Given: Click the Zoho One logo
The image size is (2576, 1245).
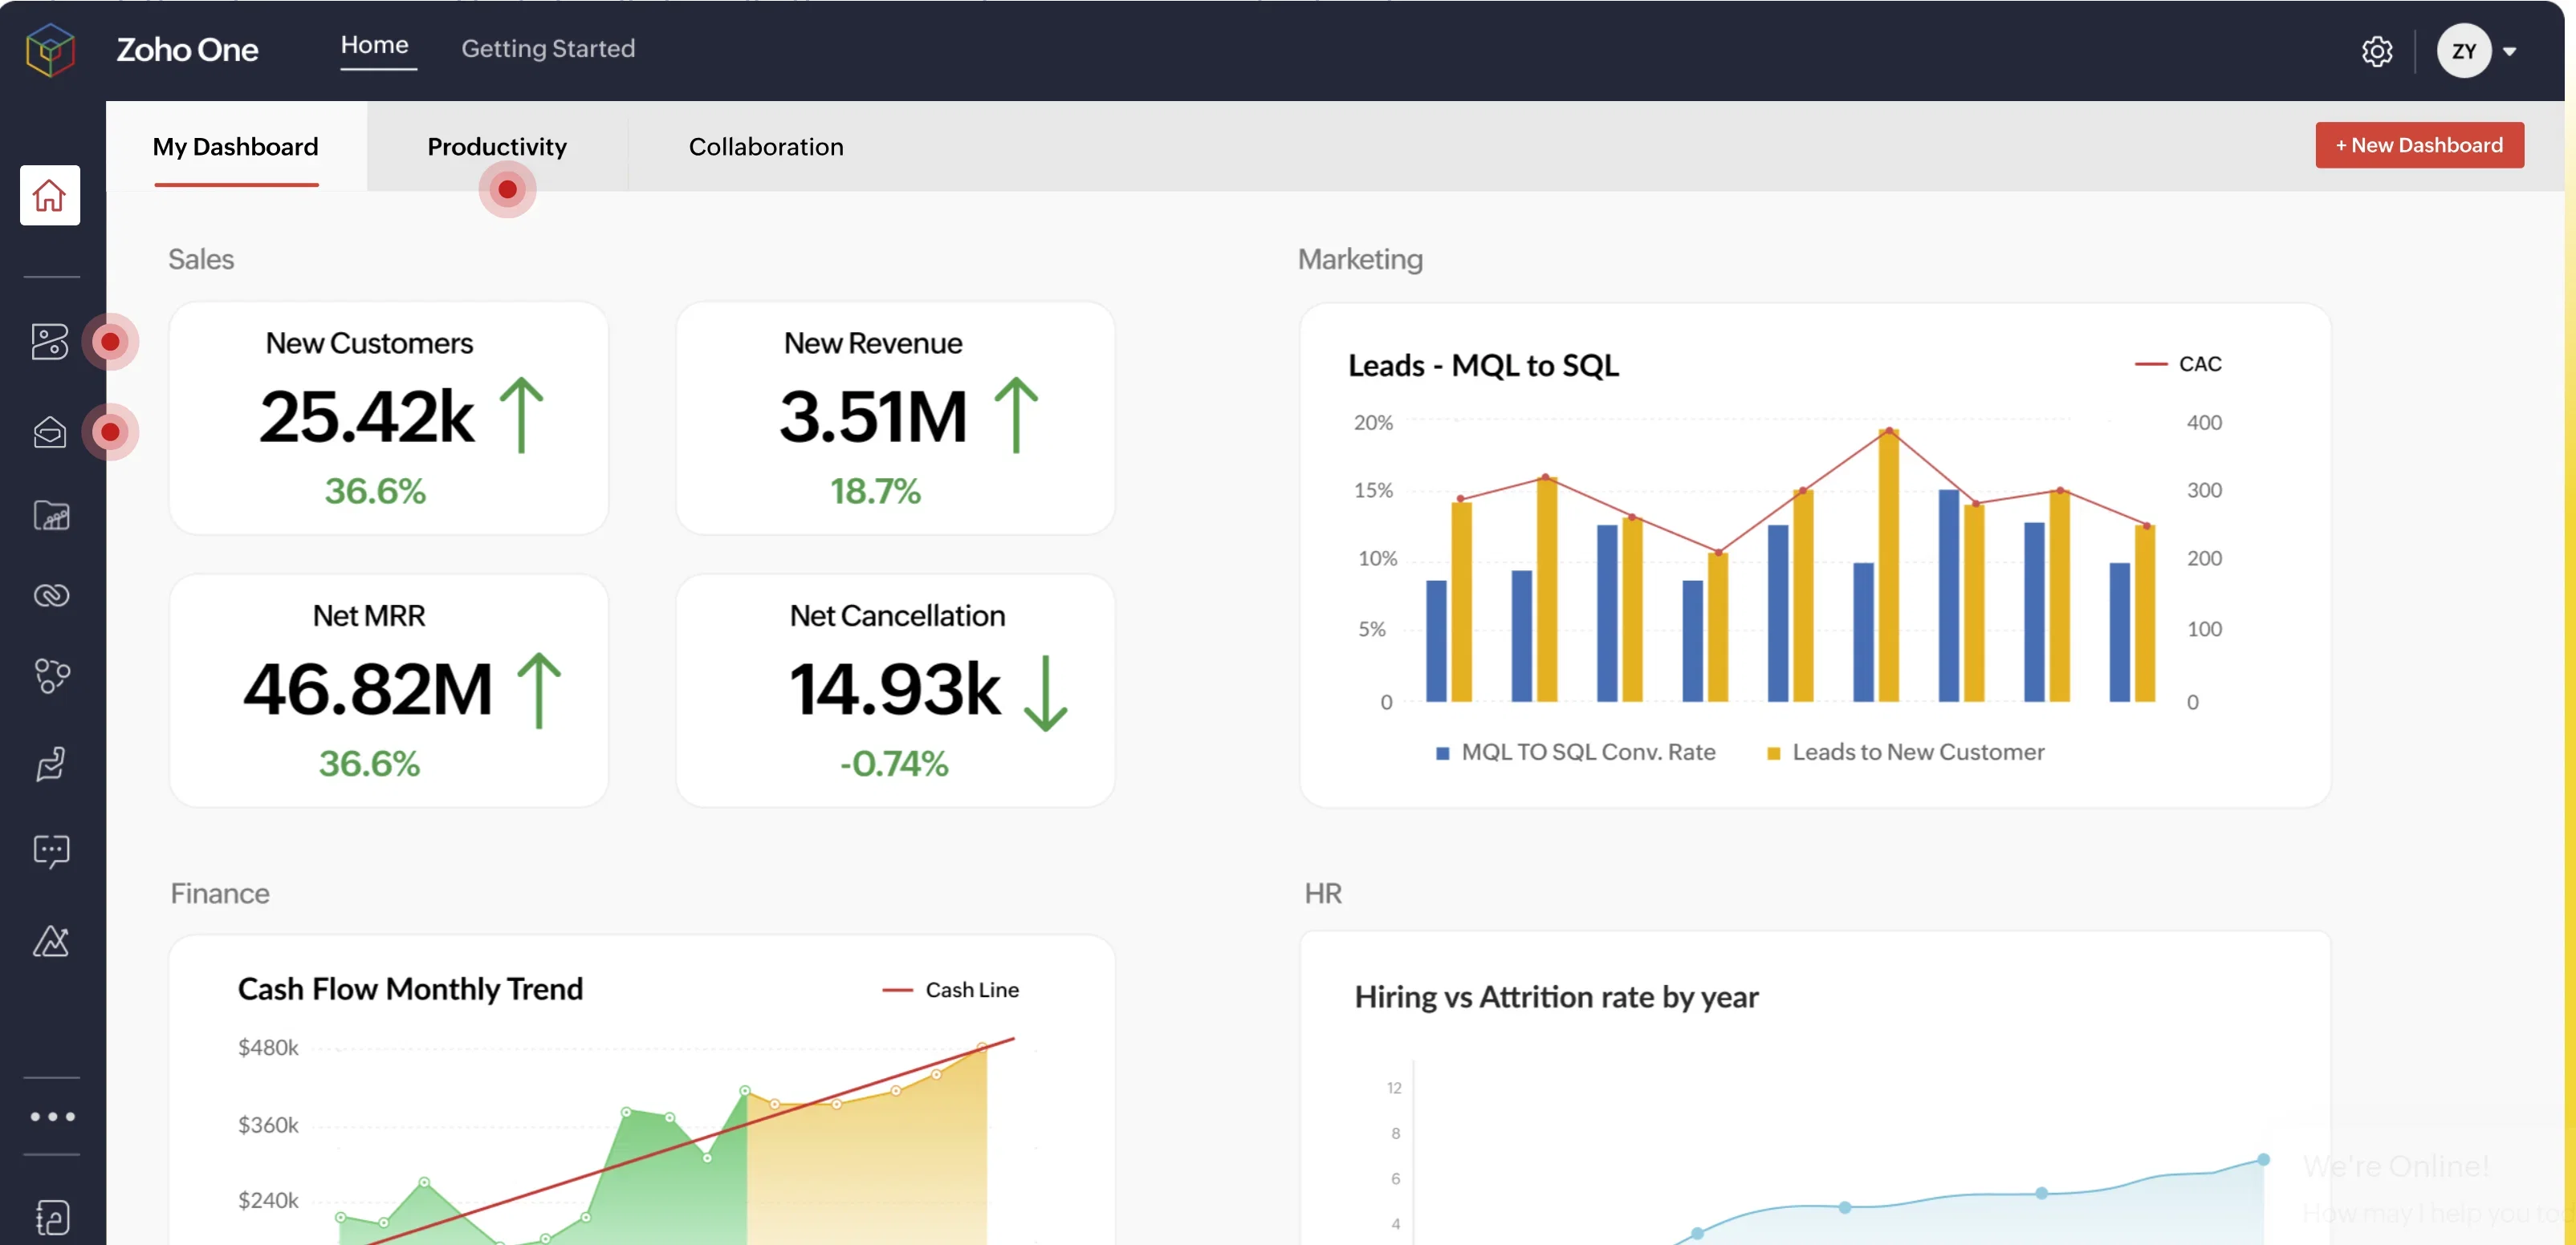Looking at the screenshot, I should coord(50,50).
